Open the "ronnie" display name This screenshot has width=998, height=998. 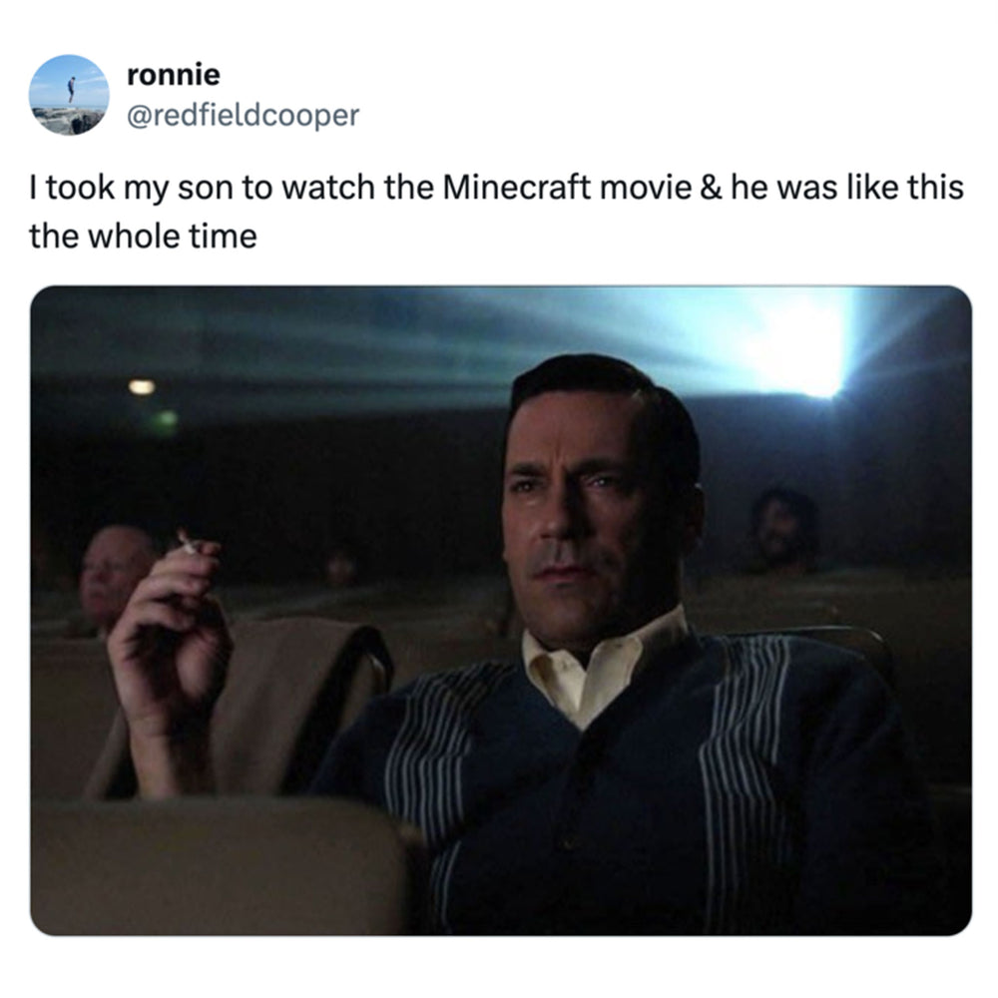174,75
